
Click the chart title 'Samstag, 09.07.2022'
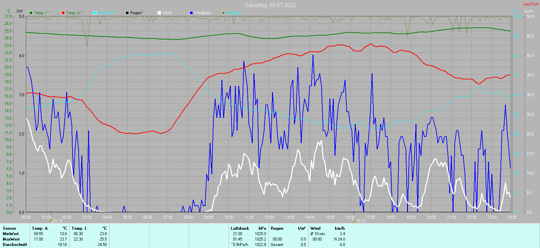point(271,5)
